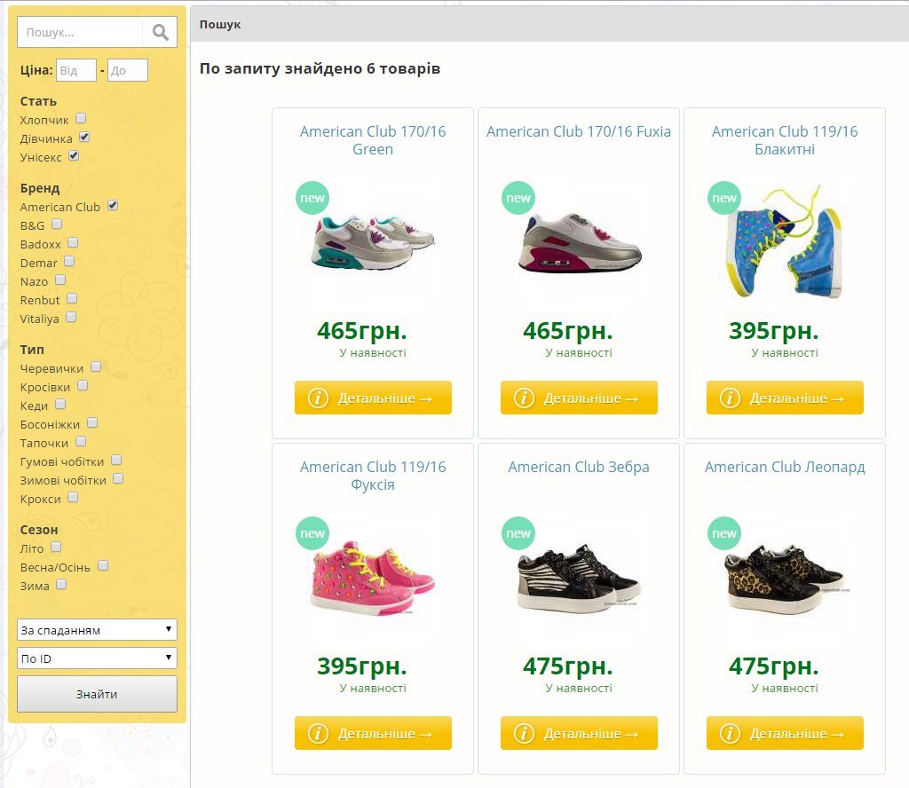Open the American Club Зебра product title
Viewport: 909px width, 788px height.
coord(579,467)
